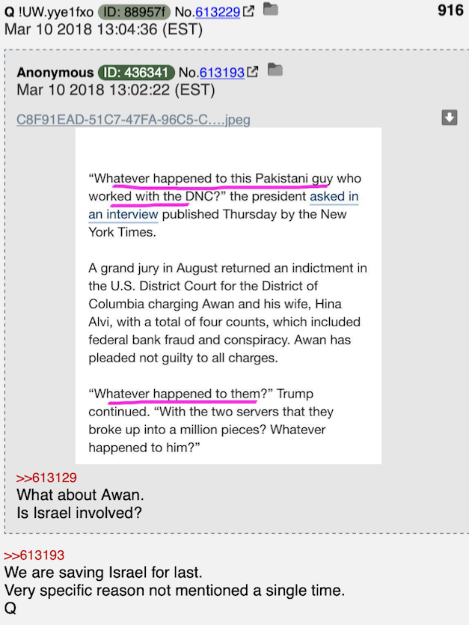Viewport: 469px width, 625px height.
Task: Follow the red reply reference >>613193
Action: pos(34,555)
